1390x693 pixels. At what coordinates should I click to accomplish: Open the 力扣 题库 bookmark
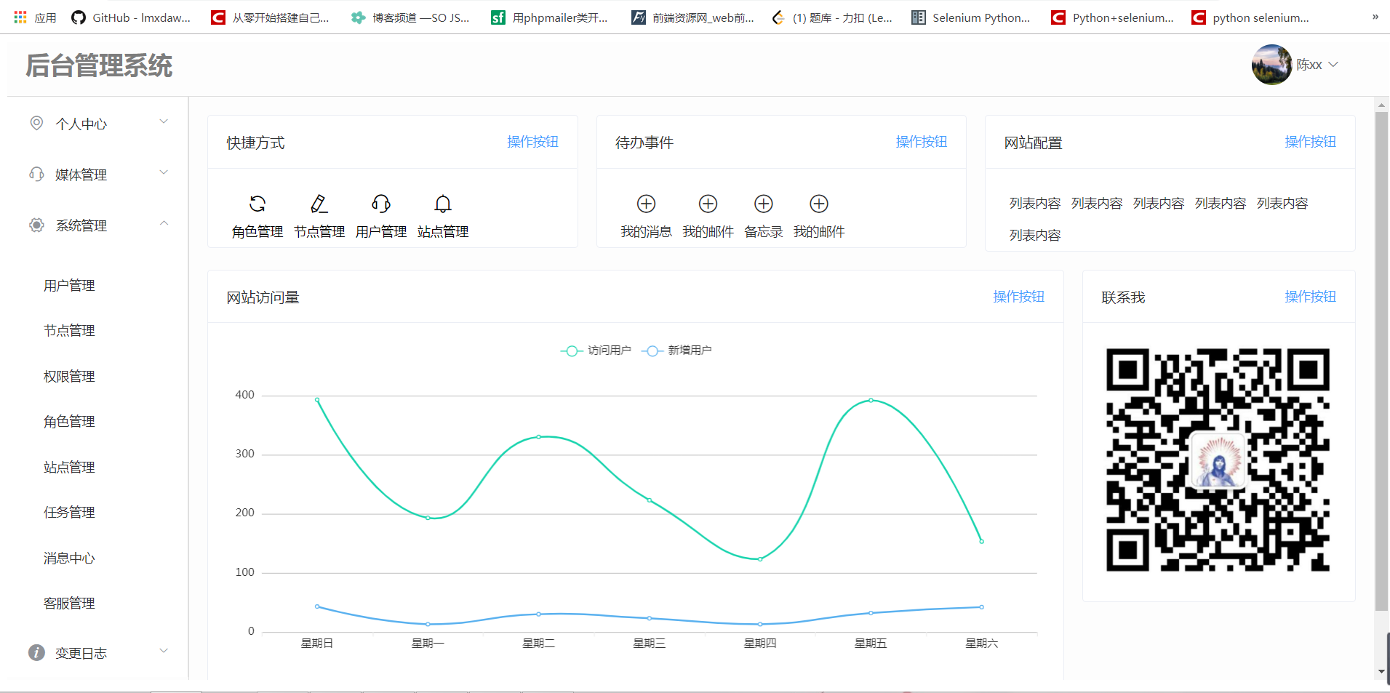[832, 17]
